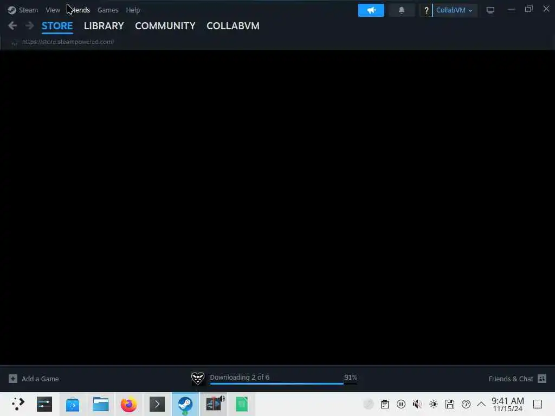Click the store URL address bar
The image size is (555, 416).
click(x=68, y=42)
